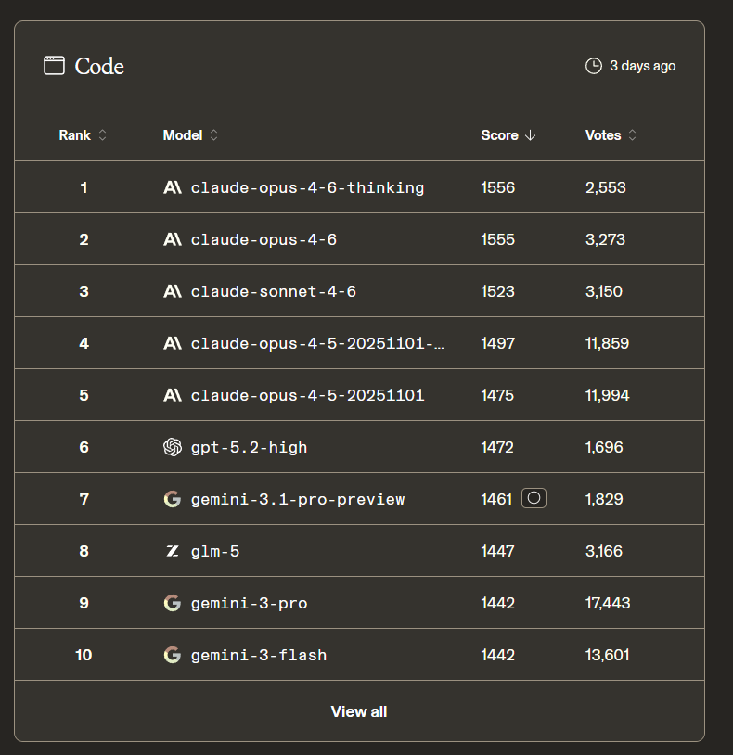733x755 pixels.
Task: Click Z.ai logo beside glm-5
Action: (173, 551)
